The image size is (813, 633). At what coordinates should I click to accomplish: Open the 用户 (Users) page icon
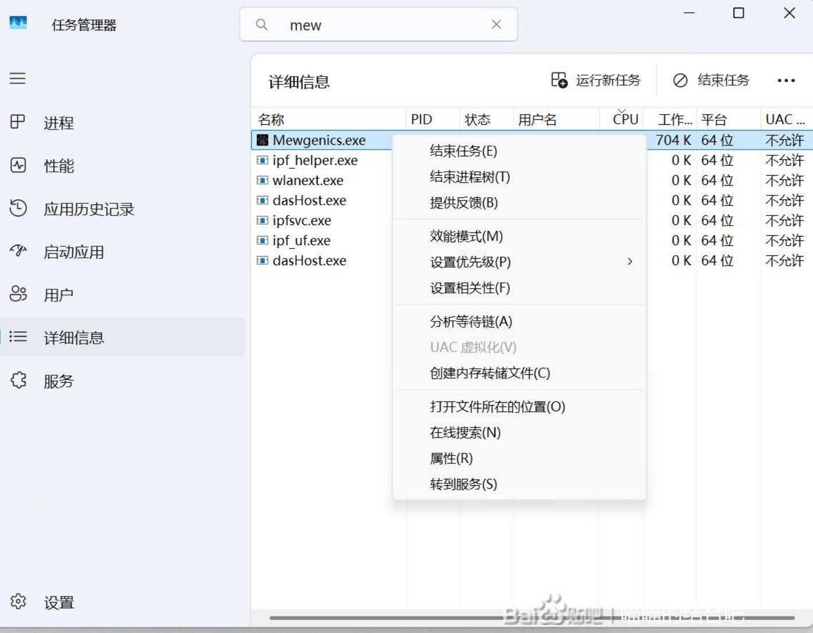pyautogui.click(x=18, y=294)
